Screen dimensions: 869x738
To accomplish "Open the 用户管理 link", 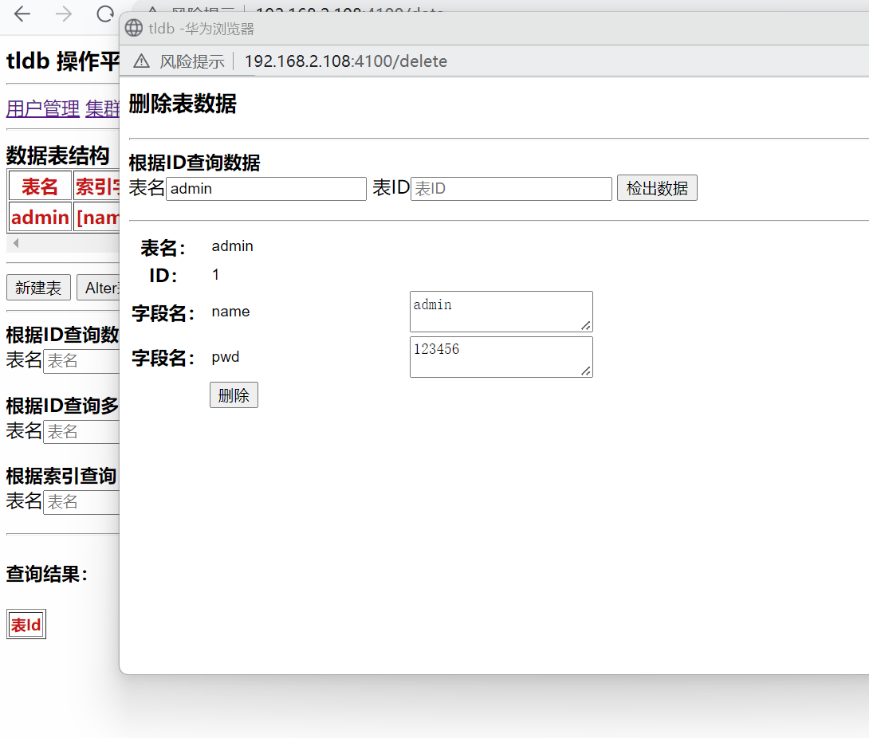I will [43, 108].
